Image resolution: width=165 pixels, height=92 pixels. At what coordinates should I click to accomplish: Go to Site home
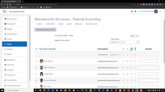click(14, 65)
